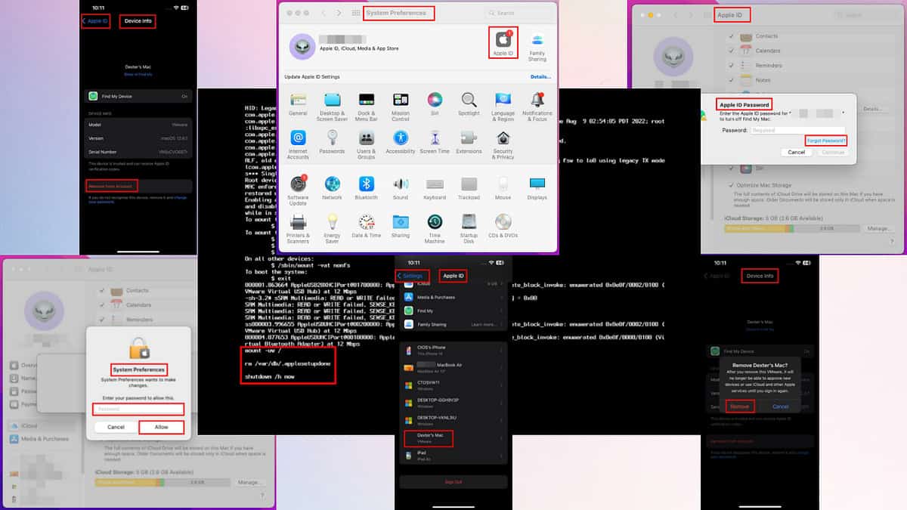Open Date & Time preferences
Image resolution: width=907 pixels, height=510 pixels.
coord(367,227)
